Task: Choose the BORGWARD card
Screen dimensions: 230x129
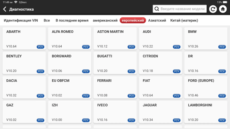Action: coord(70,63)
